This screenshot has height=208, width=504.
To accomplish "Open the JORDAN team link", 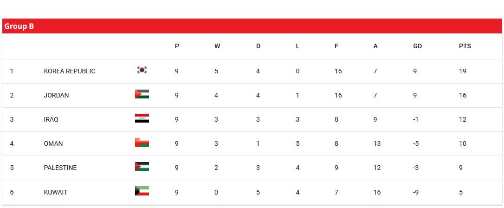I will (56, 95).
